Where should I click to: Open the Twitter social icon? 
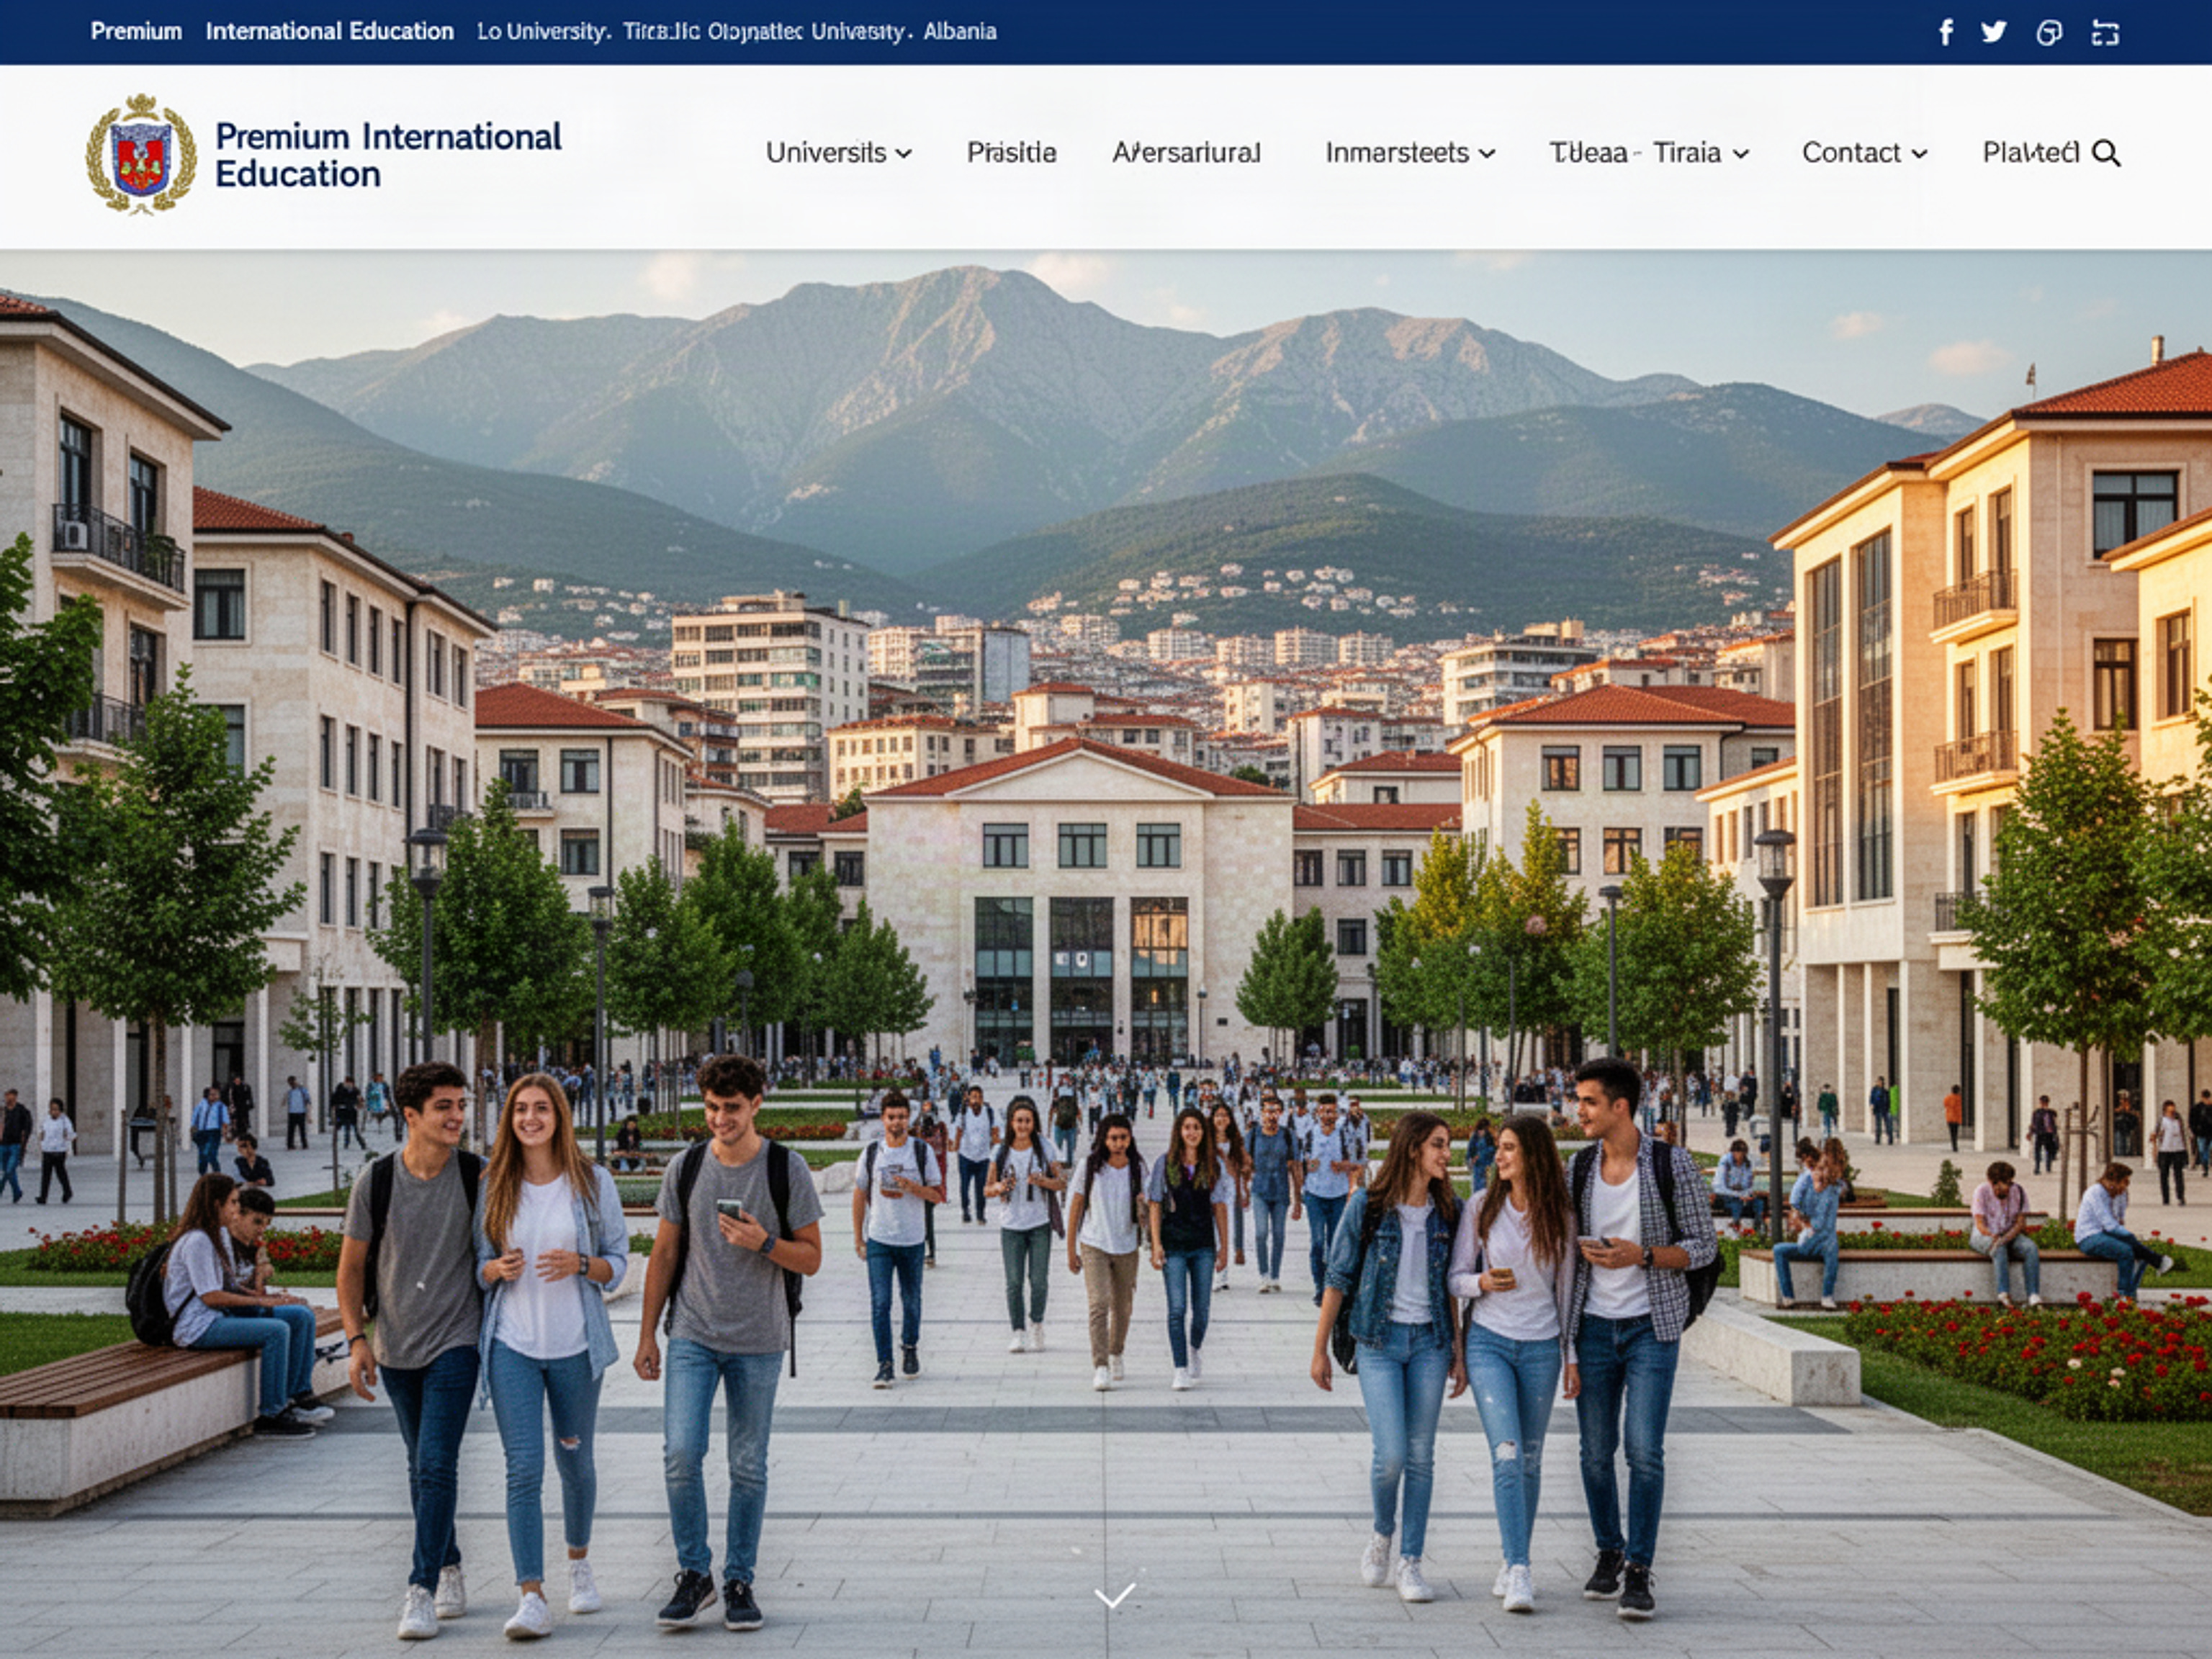pos(1994,32)
